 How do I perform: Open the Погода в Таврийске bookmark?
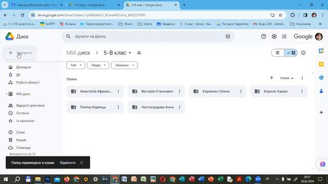233,24
